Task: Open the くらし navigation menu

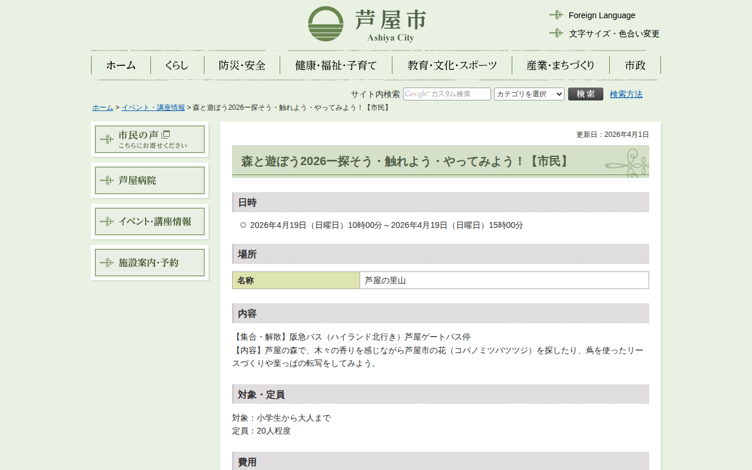Action: coord(177,65)
